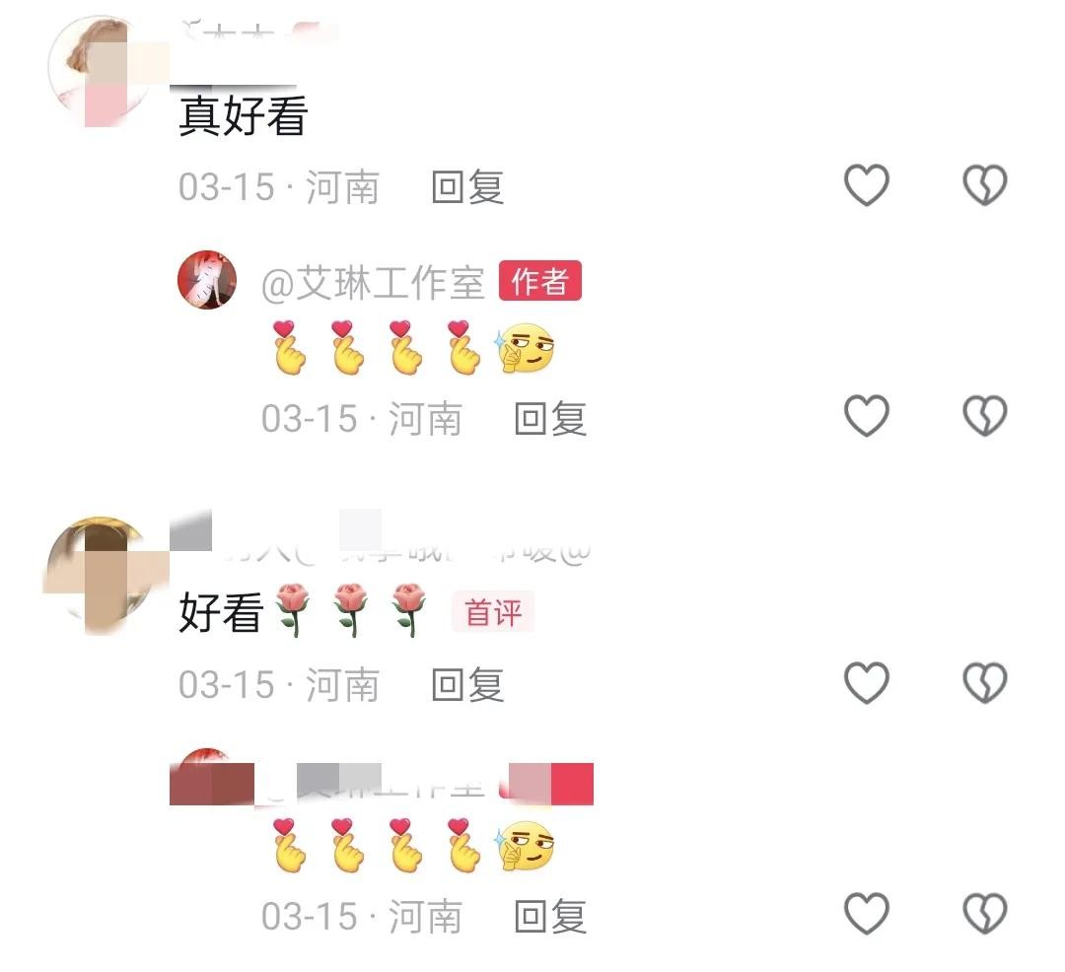The width and height of the screenshot is (1065, 972).
Task: Dislike the last finger-heart emoji reply
Action: tap(984, 913)
